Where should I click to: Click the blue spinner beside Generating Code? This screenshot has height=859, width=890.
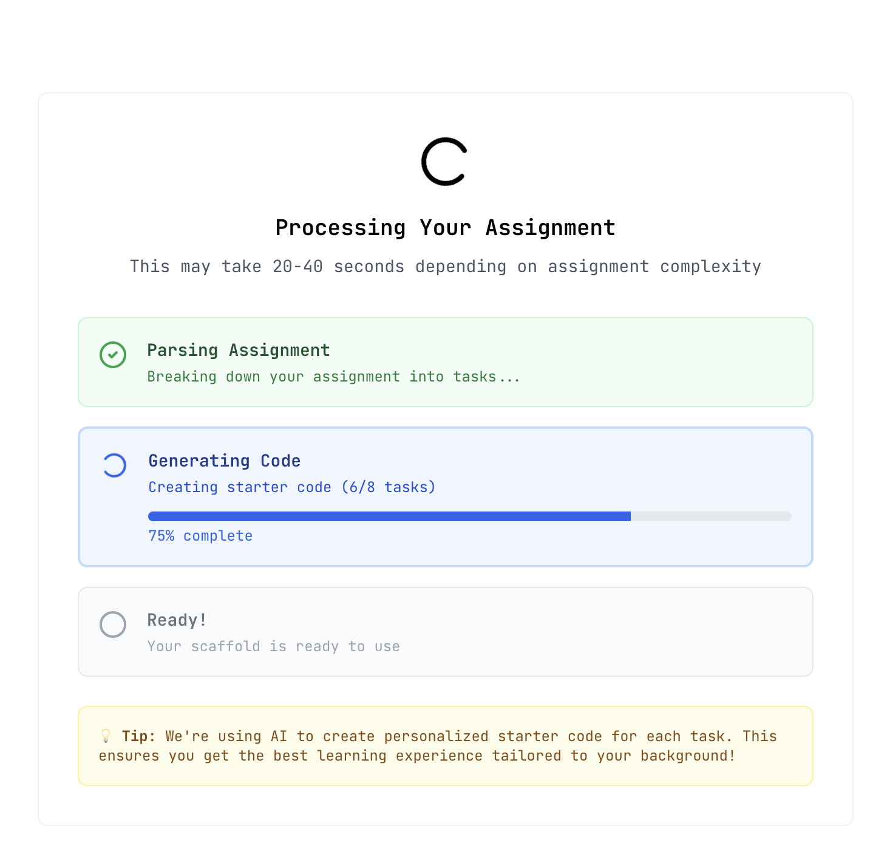coord(114,465)
